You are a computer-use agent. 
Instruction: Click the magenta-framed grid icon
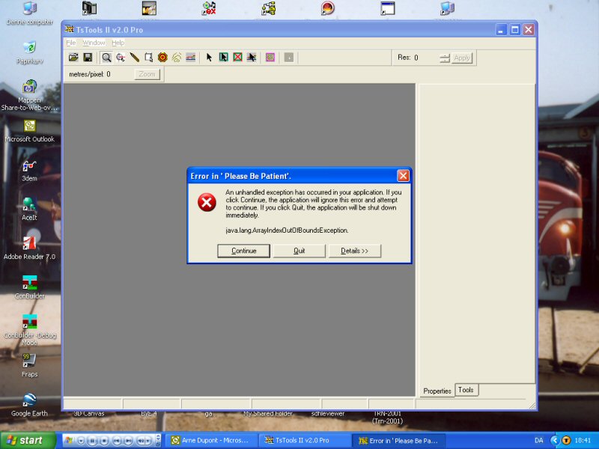[x=270, y=58]
